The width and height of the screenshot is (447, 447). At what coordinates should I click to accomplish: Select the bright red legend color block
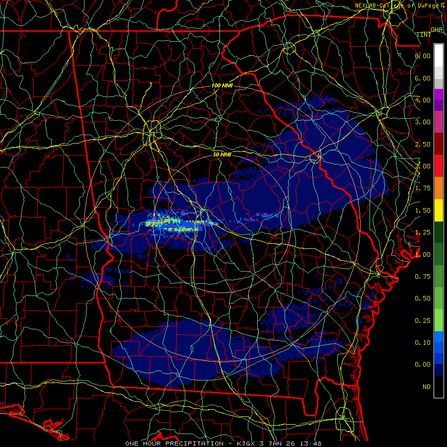439,166
